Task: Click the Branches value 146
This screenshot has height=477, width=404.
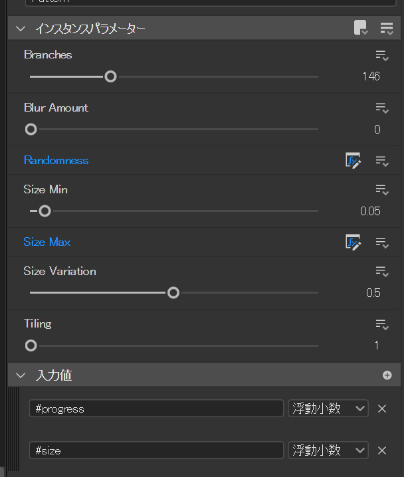Action: (x=371, y=76)
